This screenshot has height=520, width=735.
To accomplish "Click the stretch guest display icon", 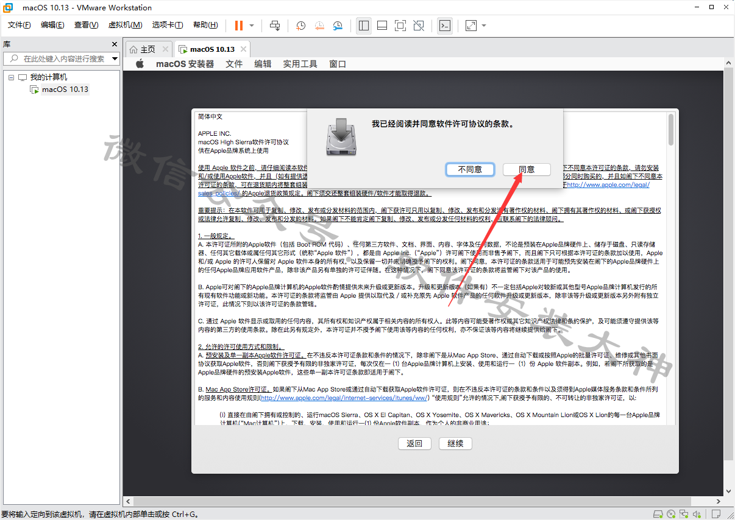I will coord(471,26).
